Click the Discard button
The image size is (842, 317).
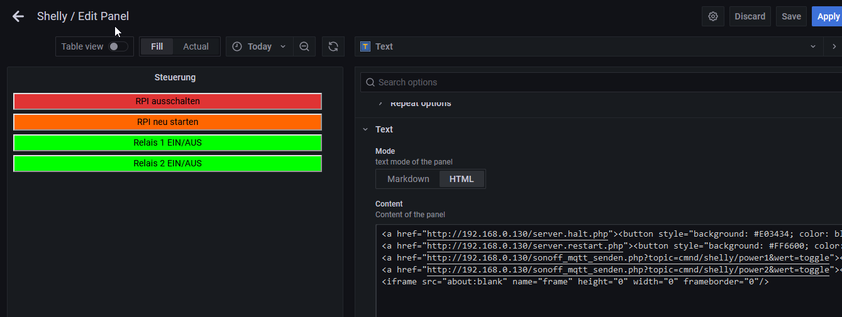click(750, 16)
